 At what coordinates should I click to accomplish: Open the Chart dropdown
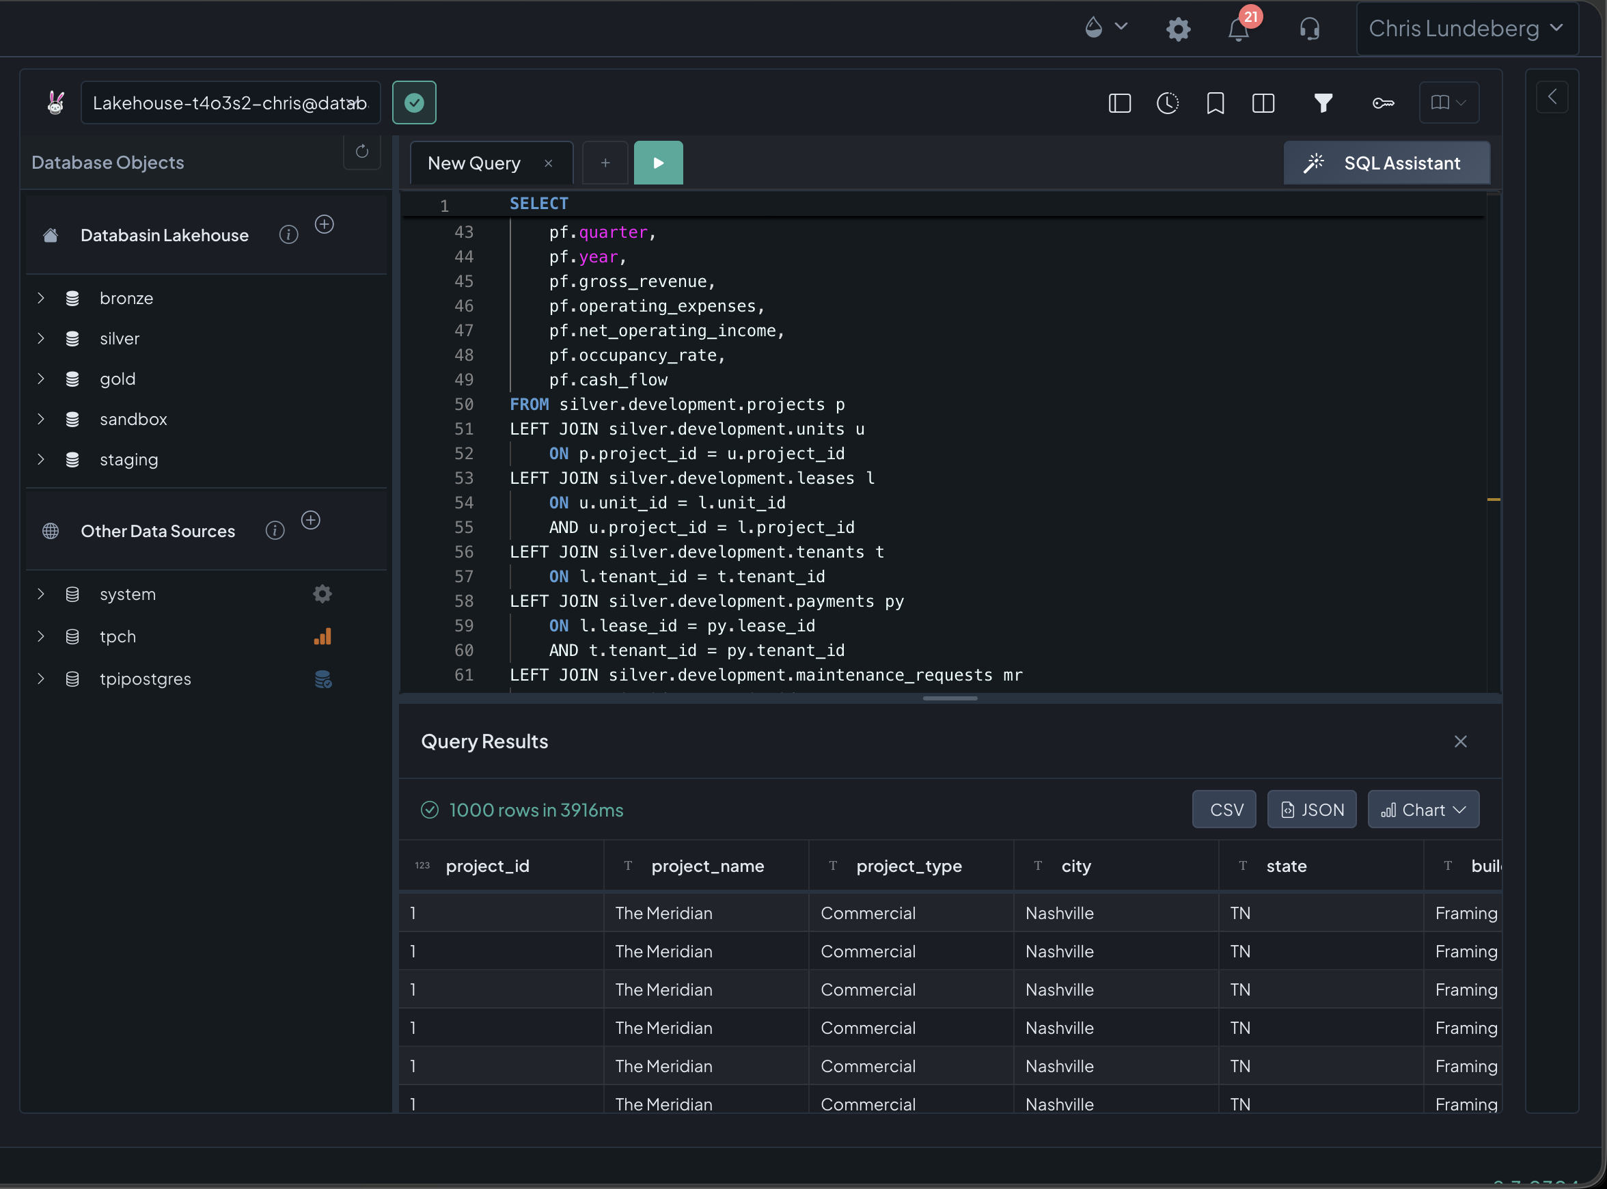(1423, 810)
